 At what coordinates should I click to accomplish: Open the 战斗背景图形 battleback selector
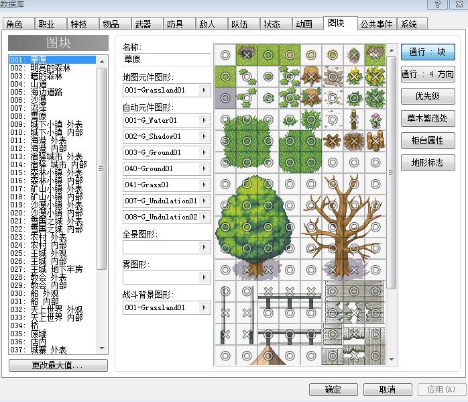pyautogui.click(x=204, y=307)
